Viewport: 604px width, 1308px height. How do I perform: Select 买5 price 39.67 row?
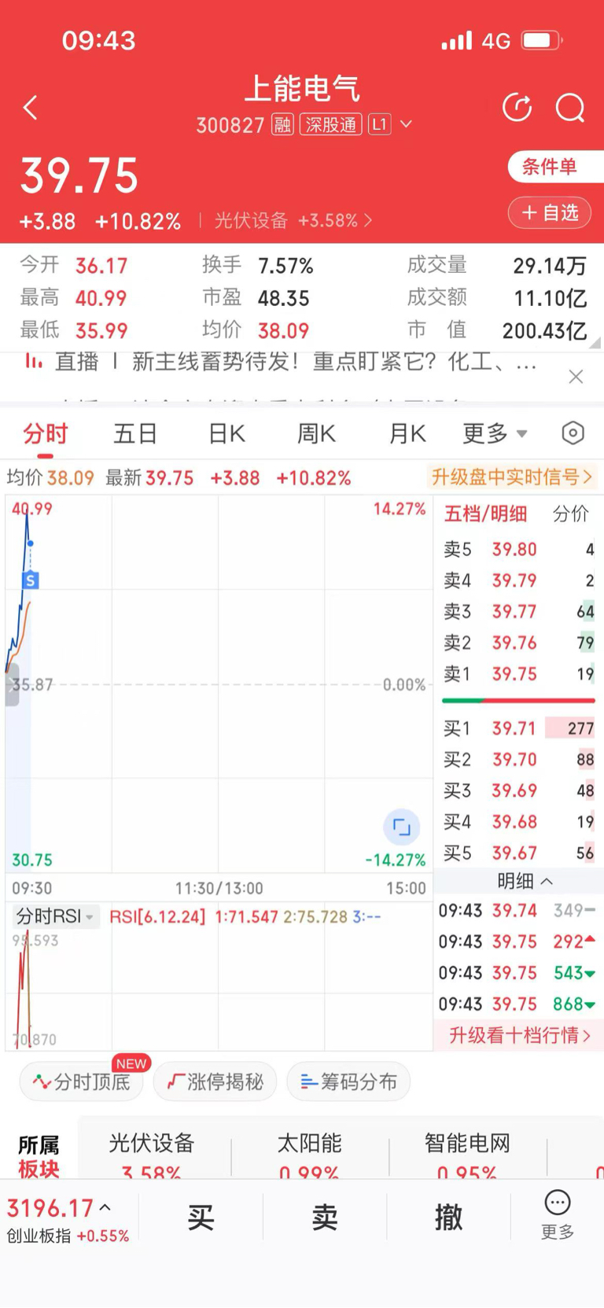pos(519,853)
